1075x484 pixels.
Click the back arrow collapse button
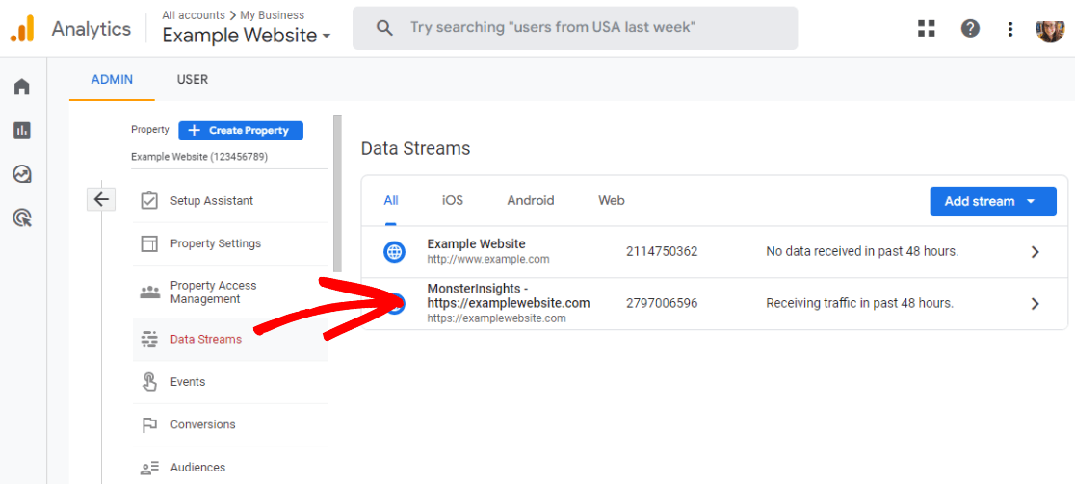click(101, 199)
